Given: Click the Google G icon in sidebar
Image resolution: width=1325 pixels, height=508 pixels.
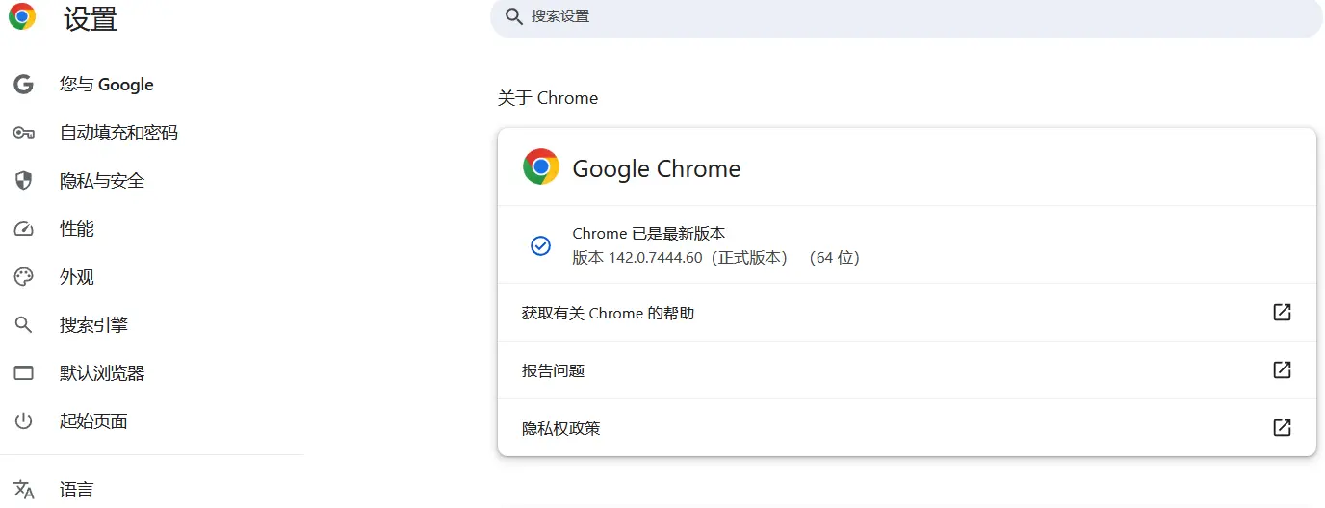Looking at the screenshot, I should 24,85.
